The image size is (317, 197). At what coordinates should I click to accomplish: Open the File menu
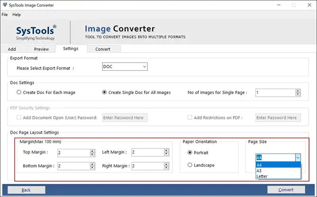pos(5,15)
